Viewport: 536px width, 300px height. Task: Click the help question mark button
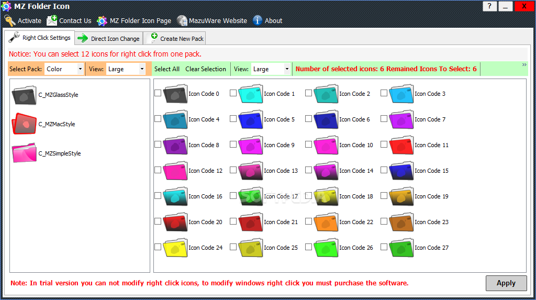489,6
